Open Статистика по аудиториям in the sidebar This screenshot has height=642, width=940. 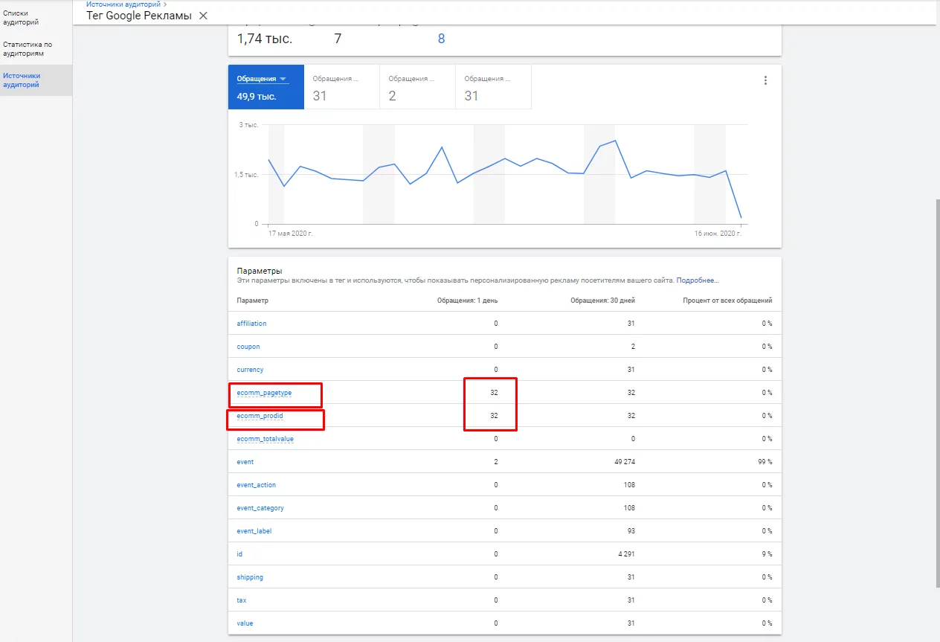pyautogui.click(x=28, y=49)
